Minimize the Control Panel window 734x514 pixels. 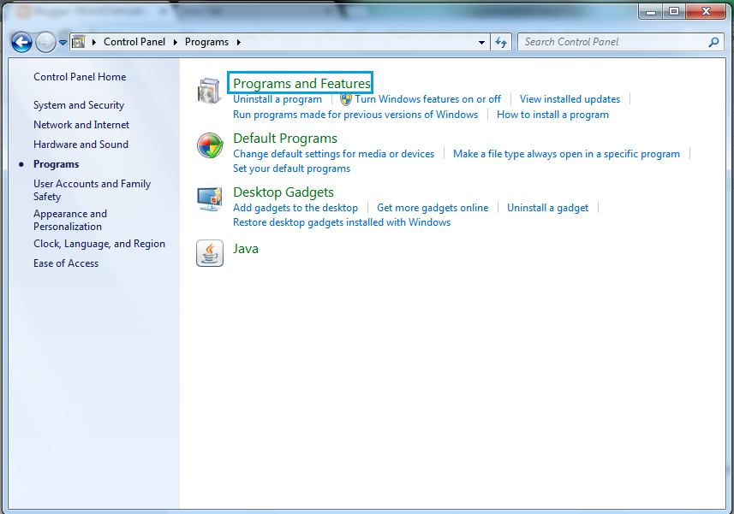pos(651,12)
